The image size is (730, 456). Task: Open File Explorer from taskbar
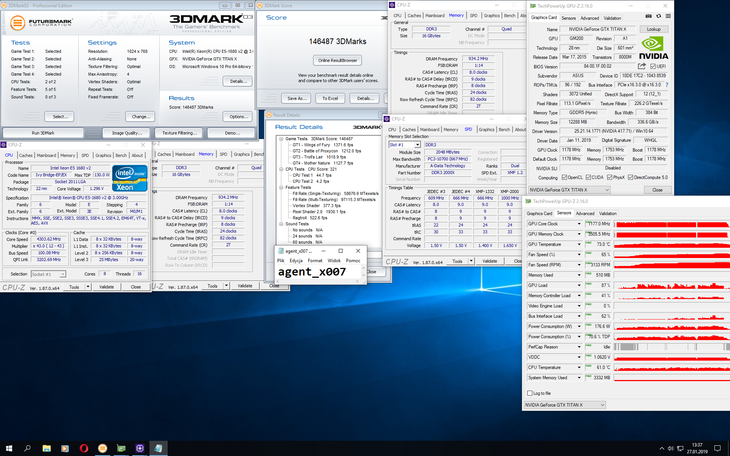pyautogui.click(x=46, y=448)
